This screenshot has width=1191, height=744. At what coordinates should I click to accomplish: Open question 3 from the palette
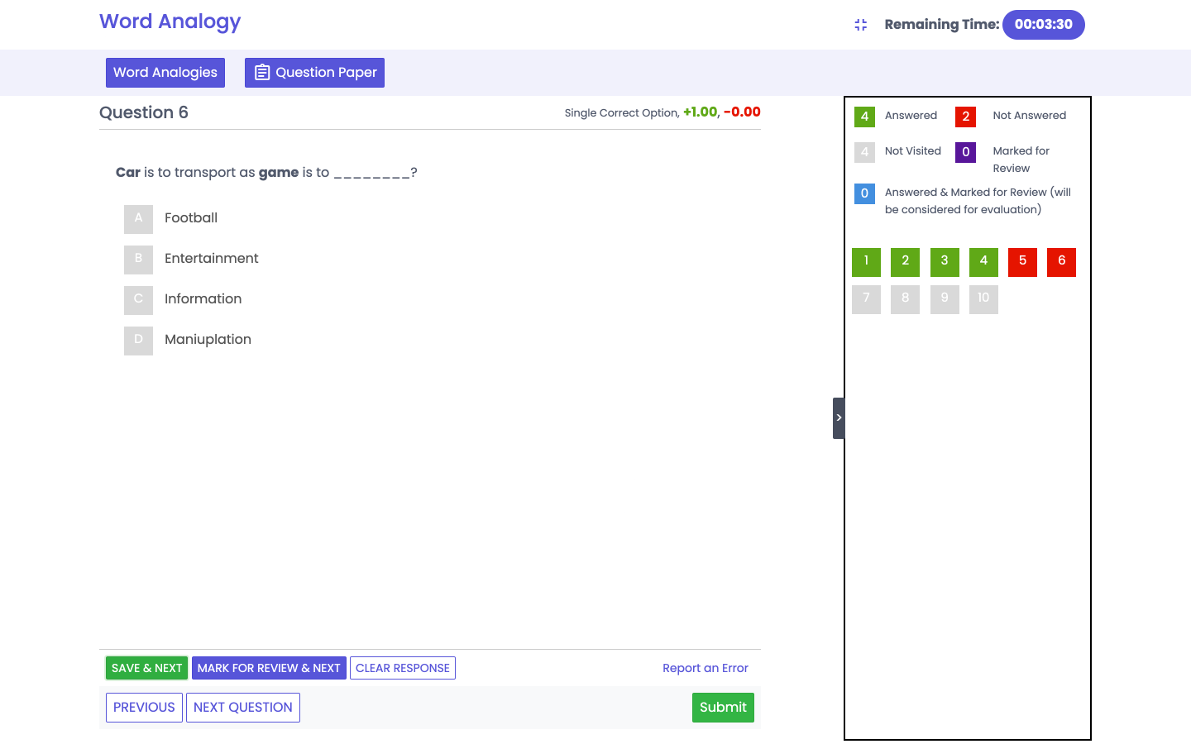point(945,261)
